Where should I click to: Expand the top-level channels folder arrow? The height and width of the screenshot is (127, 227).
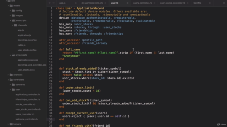[8, 75]
